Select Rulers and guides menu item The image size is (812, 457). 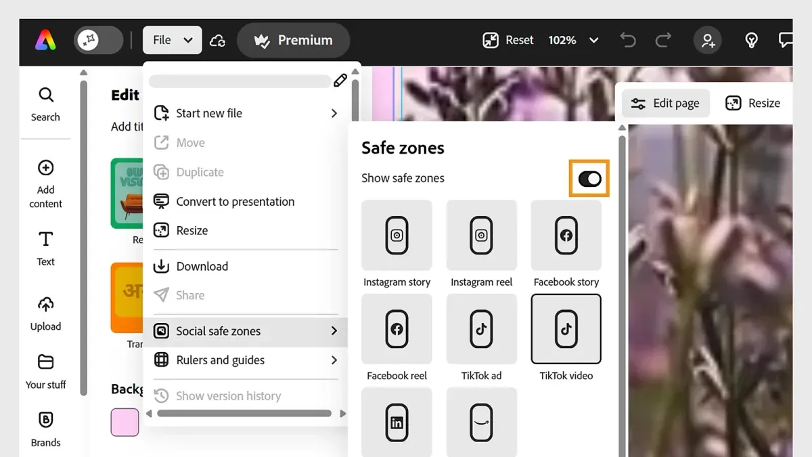[x=246, y=360]
